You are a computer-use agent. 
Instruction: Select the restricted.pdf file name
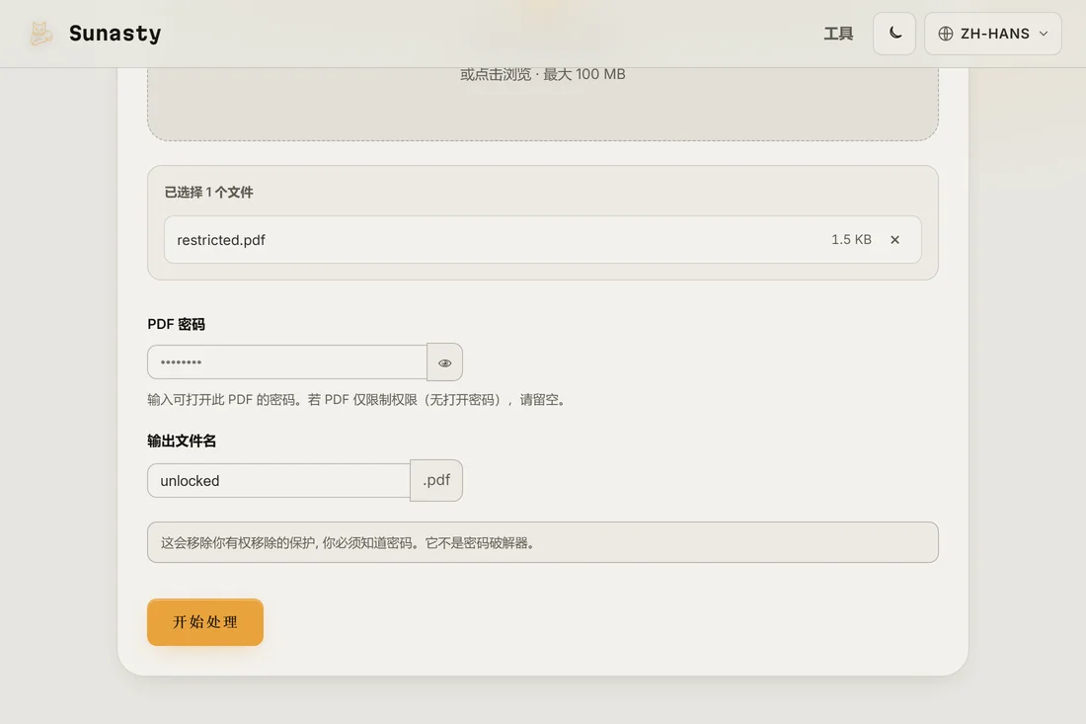pos(221,240)
